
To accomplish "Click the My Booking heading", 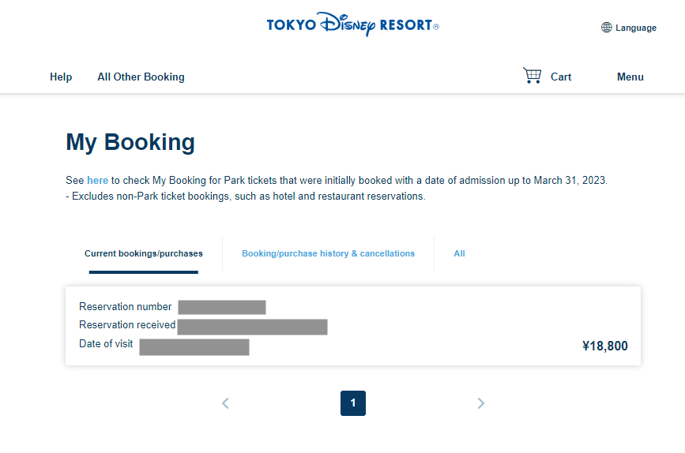I will point(130,142).
